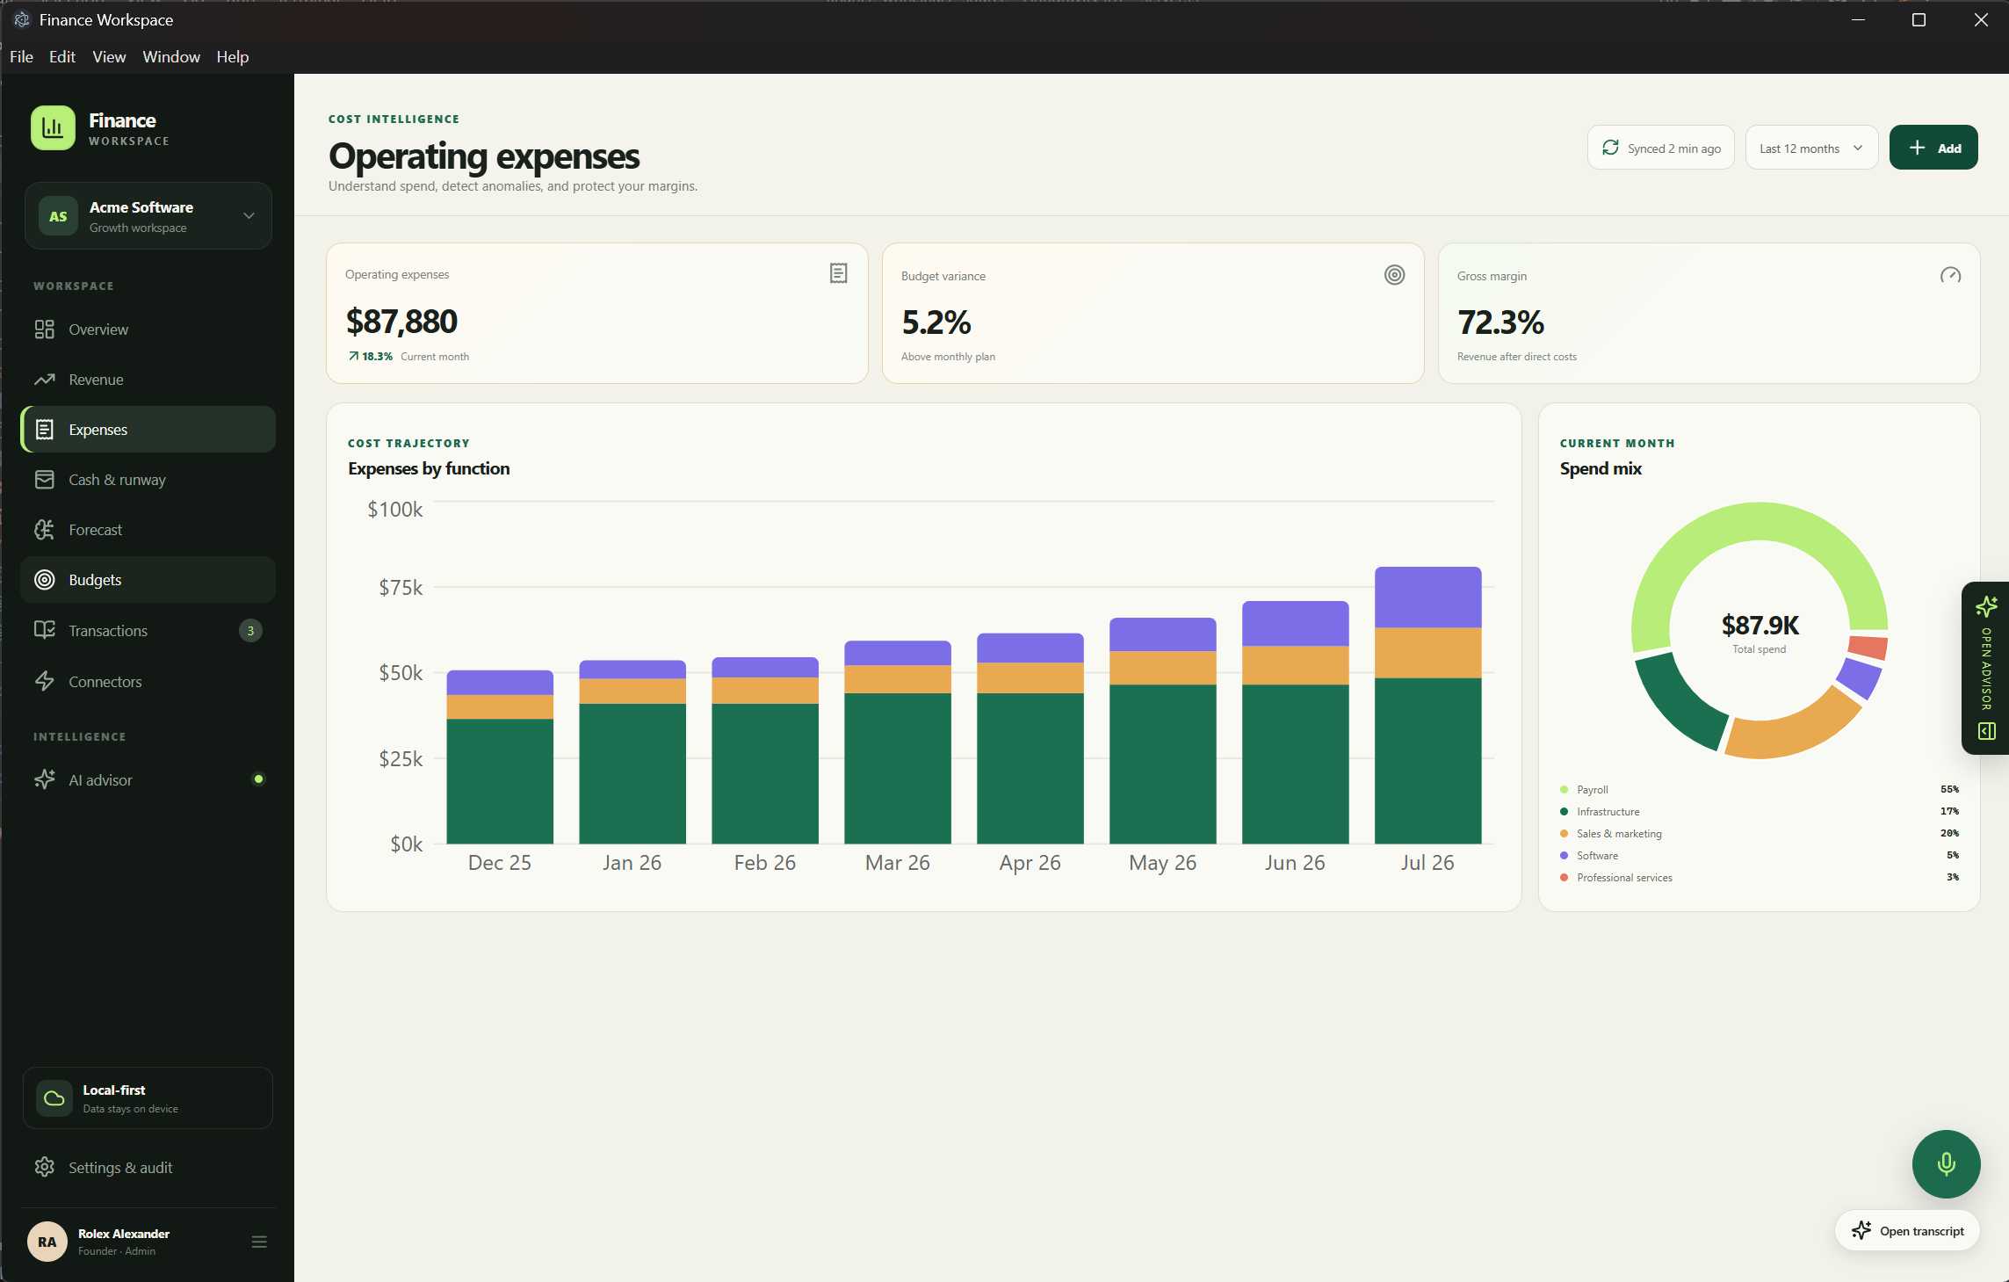
Task: Click the Local-first cloud icon
Action: coord(54,1097)
